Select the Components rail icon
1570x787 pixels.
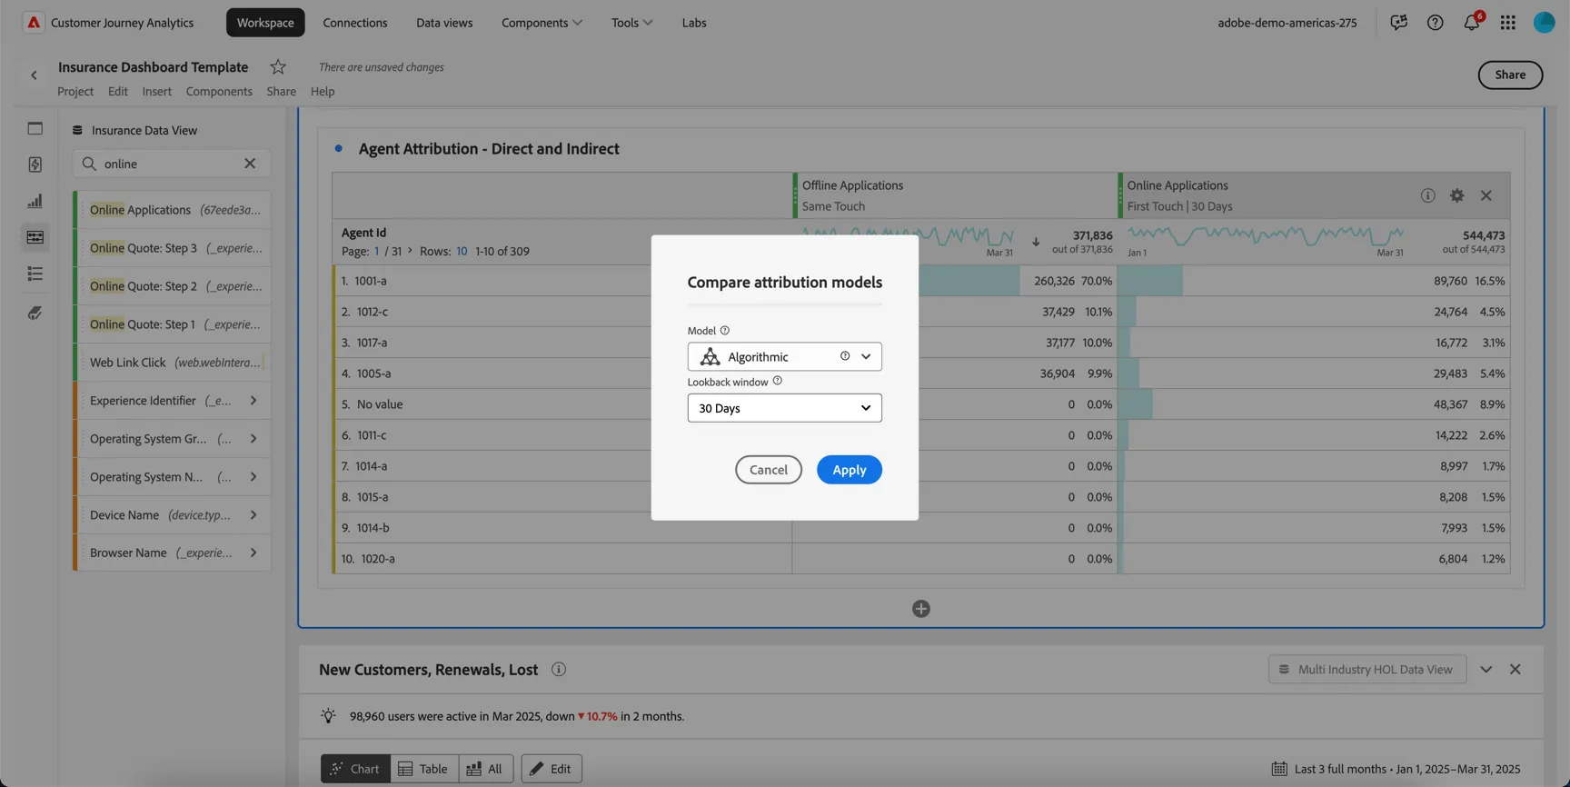(35, 237)
